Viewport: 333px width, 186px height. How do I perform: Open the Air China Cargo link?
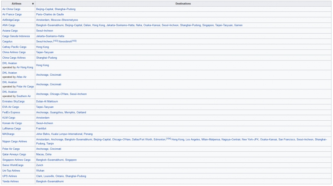click(x=11, y=9)
